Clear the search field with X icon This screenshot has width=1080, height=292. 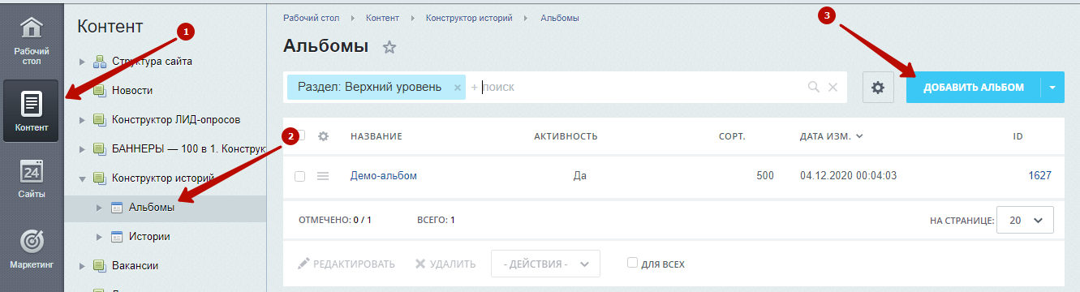(833, 87)
